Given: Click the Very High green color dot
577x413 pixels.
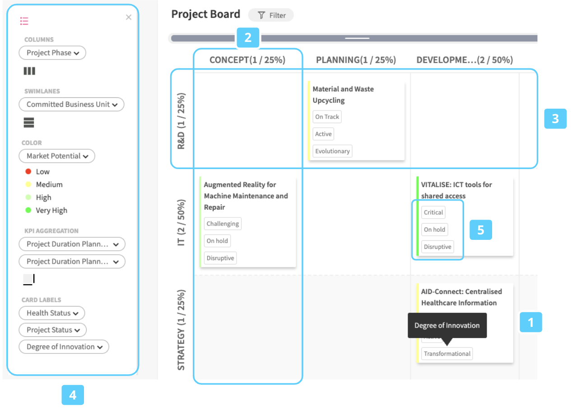Looking at the screenshot, I should [x=28, y=210].
